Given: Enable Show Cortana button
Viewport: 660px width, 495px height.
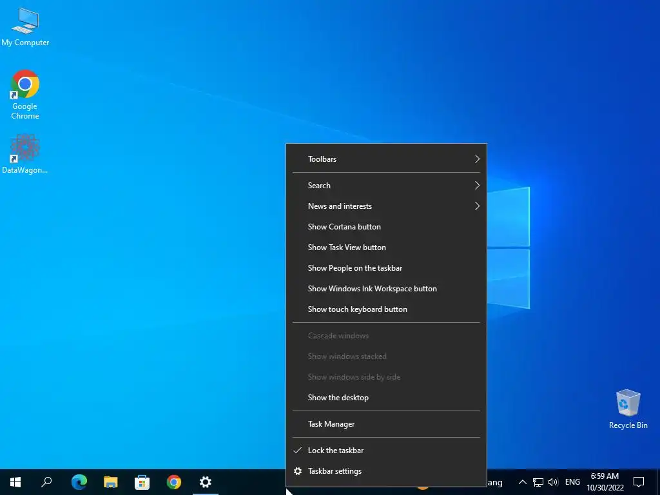Looking at the screenshot, I should (387, 227).
